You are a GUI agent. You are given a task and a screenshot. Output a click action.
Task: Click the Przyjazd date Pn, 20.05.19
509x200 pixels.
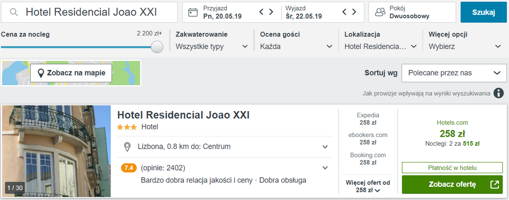pyautogui.click(x=222, y=16)
